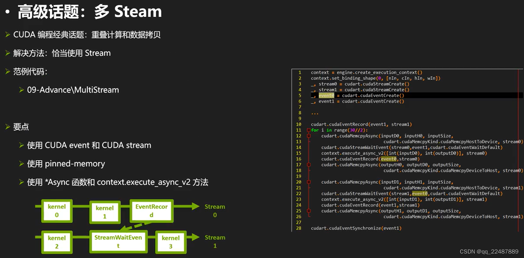Click the ellipsis on code line 8
Viewport: 524px width, 258px height.
[315, 113]
